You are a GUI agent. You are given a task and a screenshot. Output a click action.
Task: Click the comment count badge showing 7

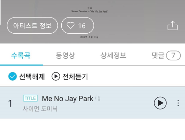173,55
